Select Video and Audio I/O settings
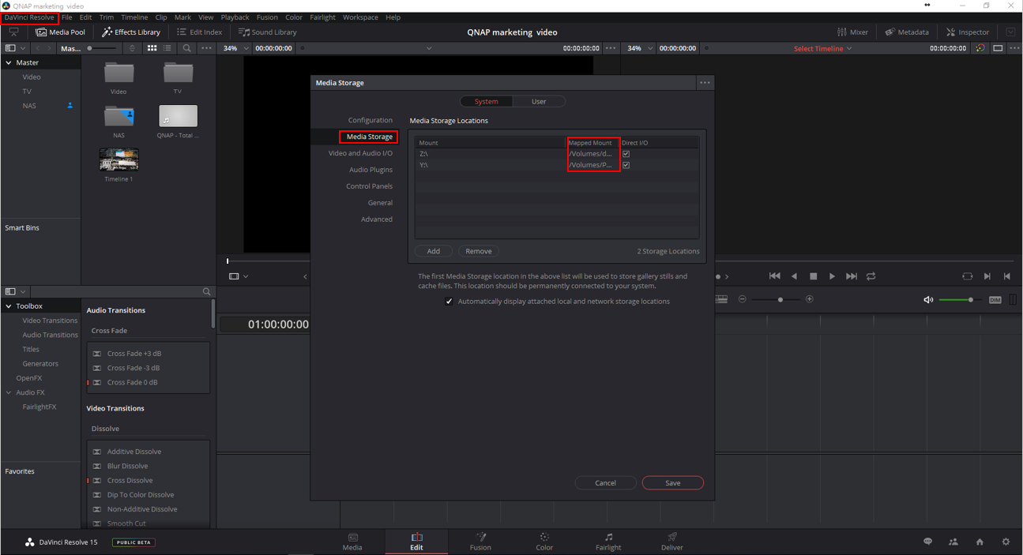This screenshot has height=555, width=1023. pyautogui.click(x=360, y=153)
